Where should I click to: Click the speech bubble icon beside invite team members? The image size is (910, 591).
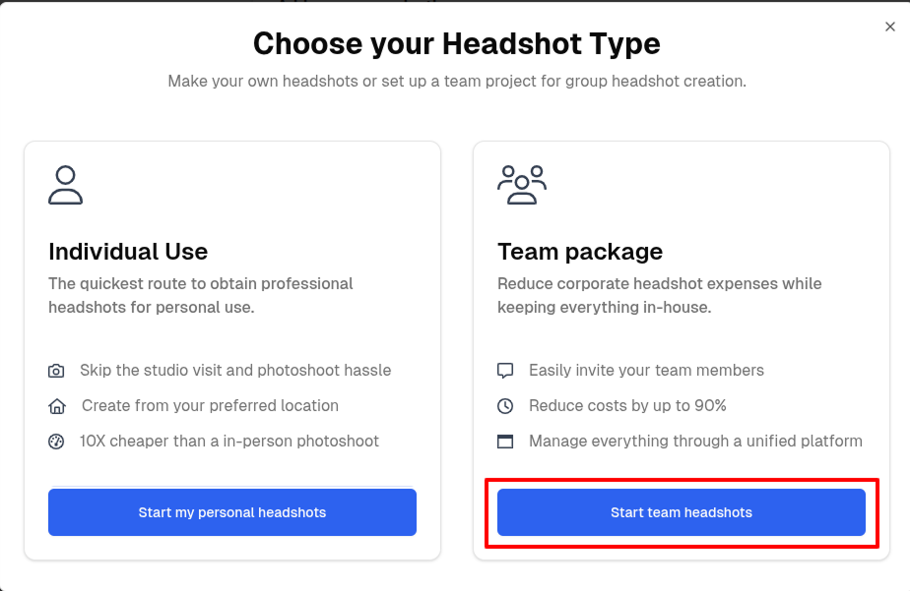(x=505, y=371)
